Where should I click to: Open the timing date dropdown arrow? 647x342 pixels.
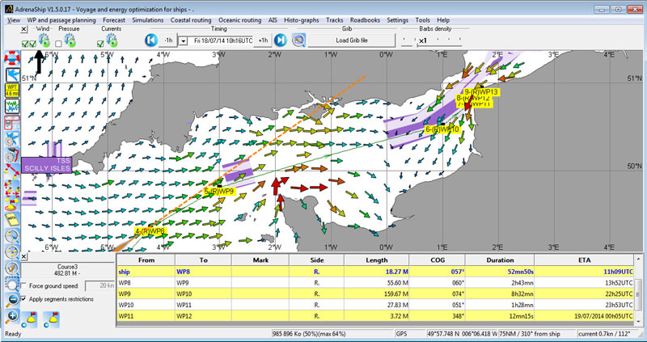point(184,41)
